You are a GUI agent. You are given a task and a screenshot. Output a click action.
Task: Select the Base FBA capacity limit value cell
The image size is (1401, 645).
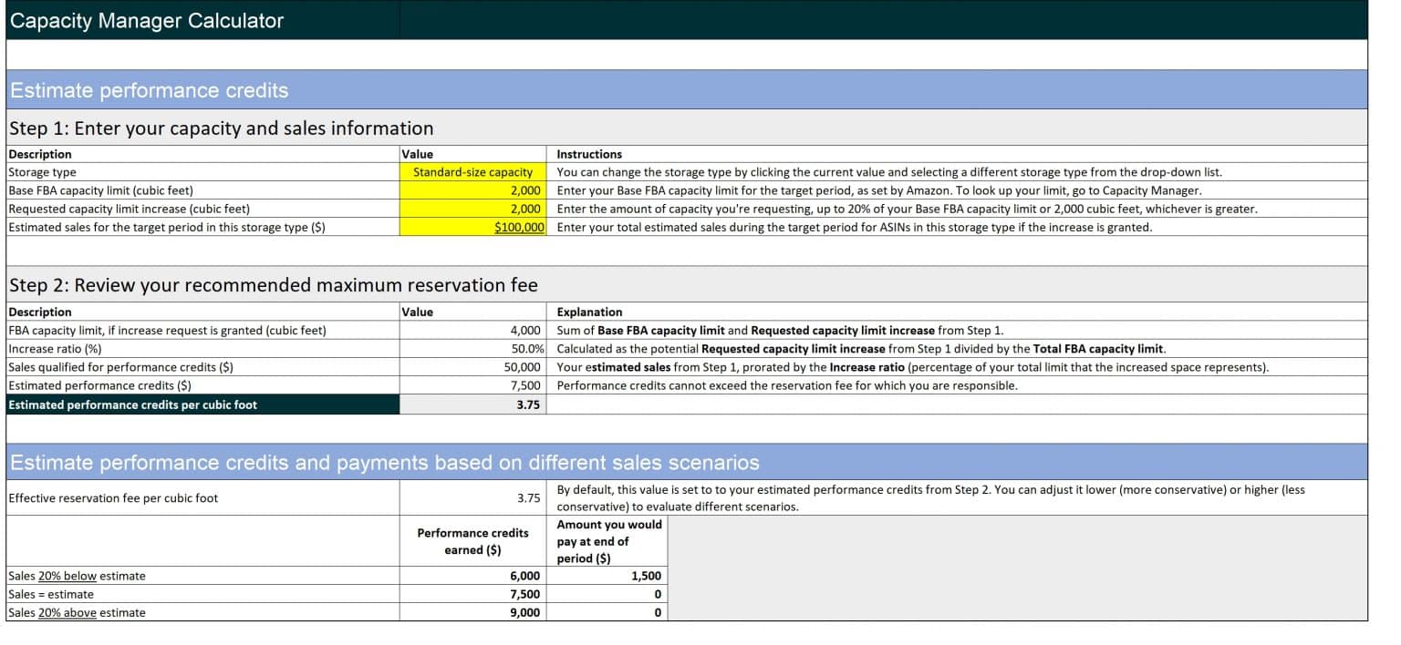(x=472, y=190)
